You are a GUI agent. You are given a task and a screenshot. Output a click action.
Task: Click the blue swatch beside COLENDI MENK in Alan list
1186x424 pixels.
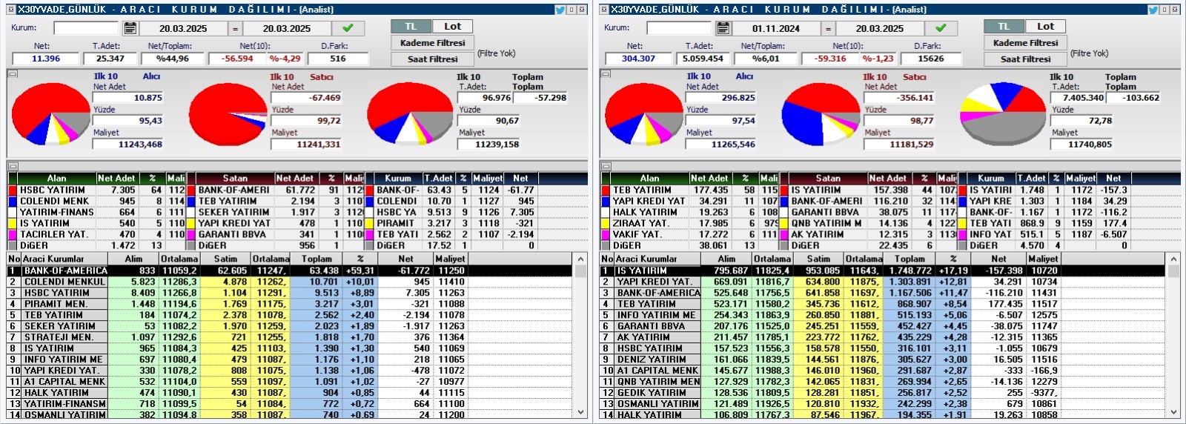[13, 202]
